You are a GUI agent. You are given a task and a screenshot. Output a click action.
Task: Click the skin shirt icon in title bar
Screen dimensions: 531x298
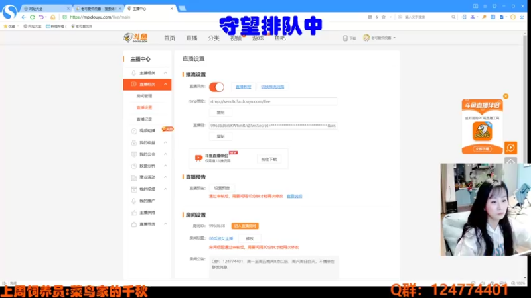coord(494,6)
